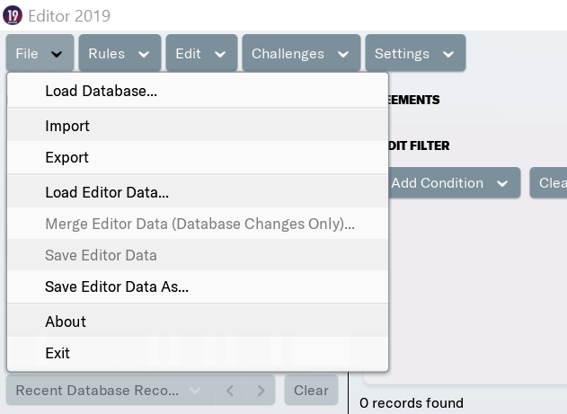Open the File dropdown menu

pos(40,54)
